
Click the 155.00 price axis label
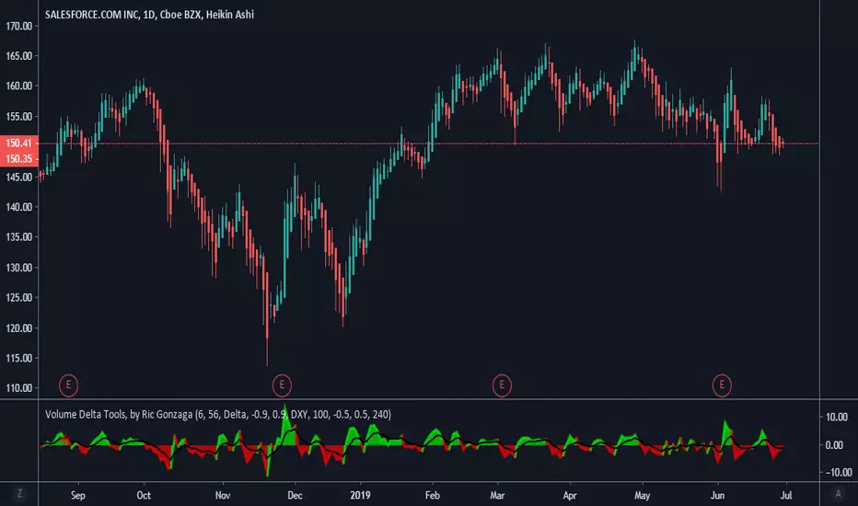coord(19,117)
